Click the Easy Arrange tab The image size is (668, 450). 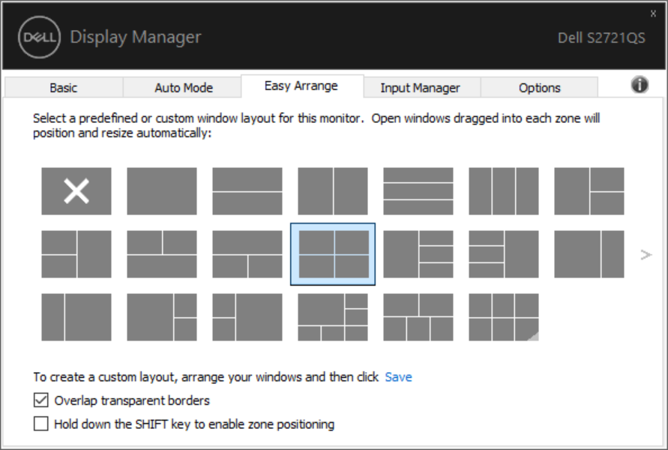pyautogui.click(x=301, y=86)
